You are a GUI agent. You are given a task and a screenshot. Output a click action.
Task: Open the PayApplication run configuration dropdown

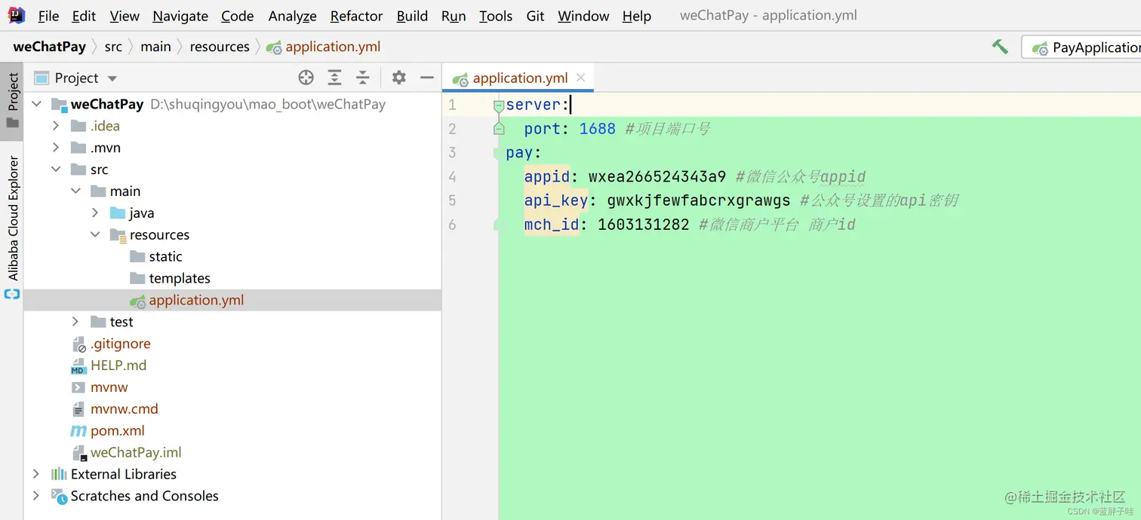pyautogui.click(x=1081, y=47)
